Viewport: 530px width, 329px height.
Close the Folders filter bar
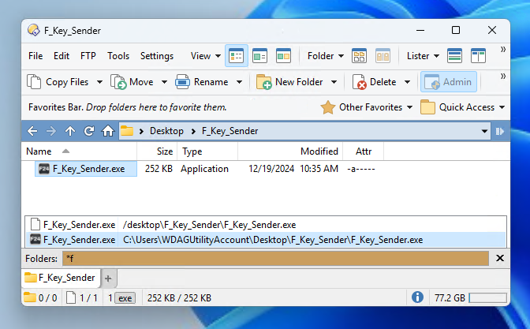tap(500, 258)
